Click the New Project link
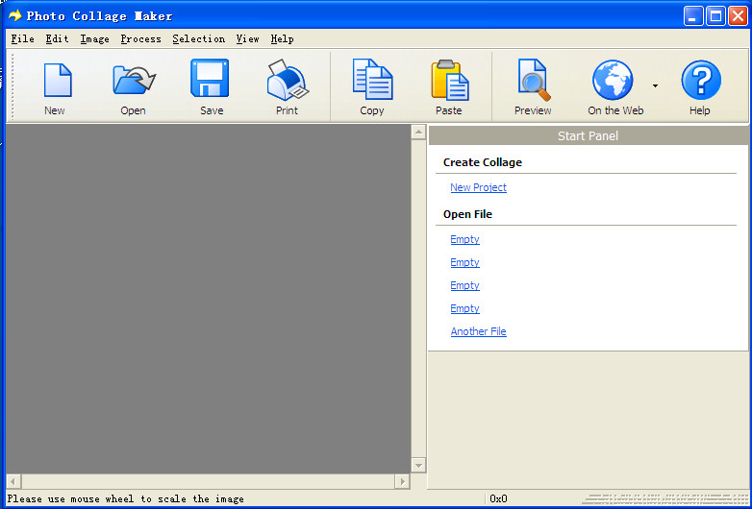This screenshot has height=509, width=752. (x=478, y=187)
